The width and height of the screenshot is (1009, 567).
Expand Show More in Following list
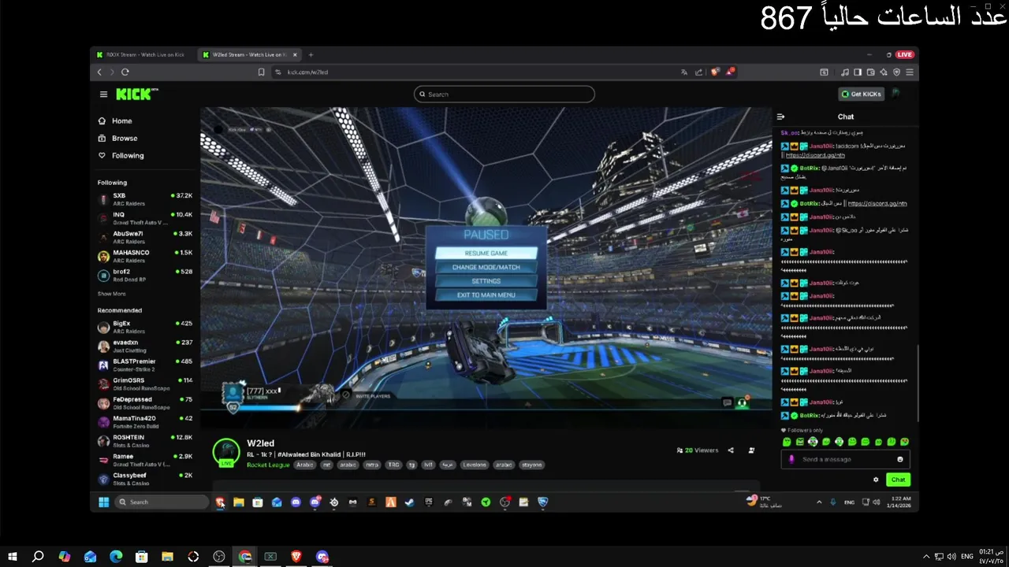(111, 294)
